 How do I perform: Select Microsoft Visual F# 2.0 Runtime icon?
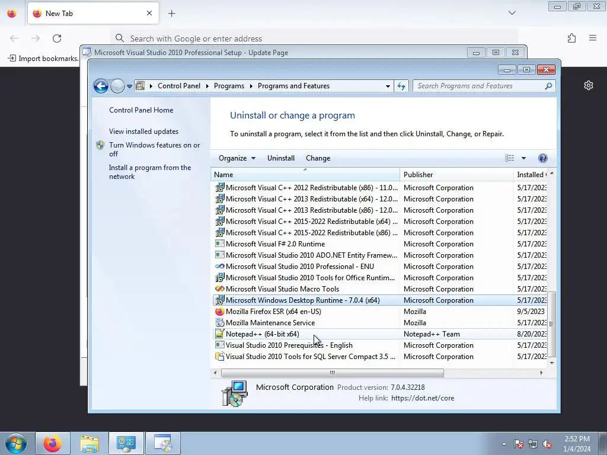click(x=219, y=243)
